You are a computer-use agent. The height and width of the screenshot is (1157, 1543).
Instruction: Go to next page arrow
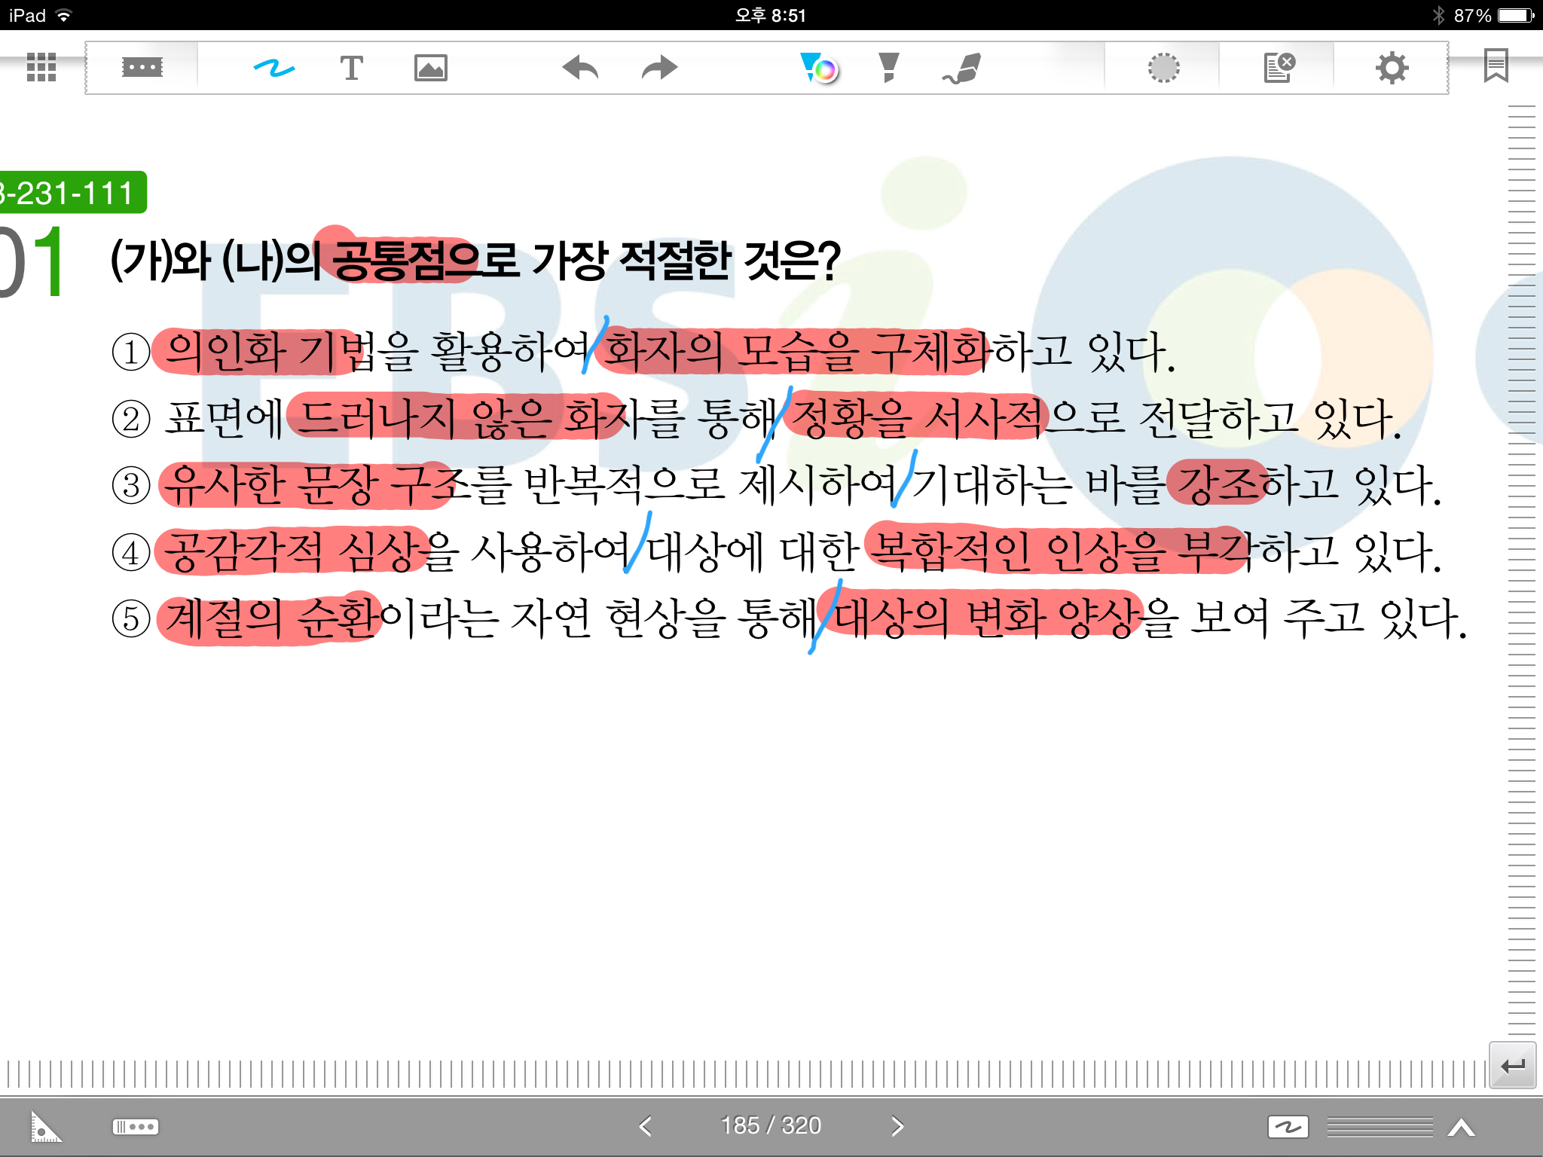pyautogui.click(x=897, y=1126)
